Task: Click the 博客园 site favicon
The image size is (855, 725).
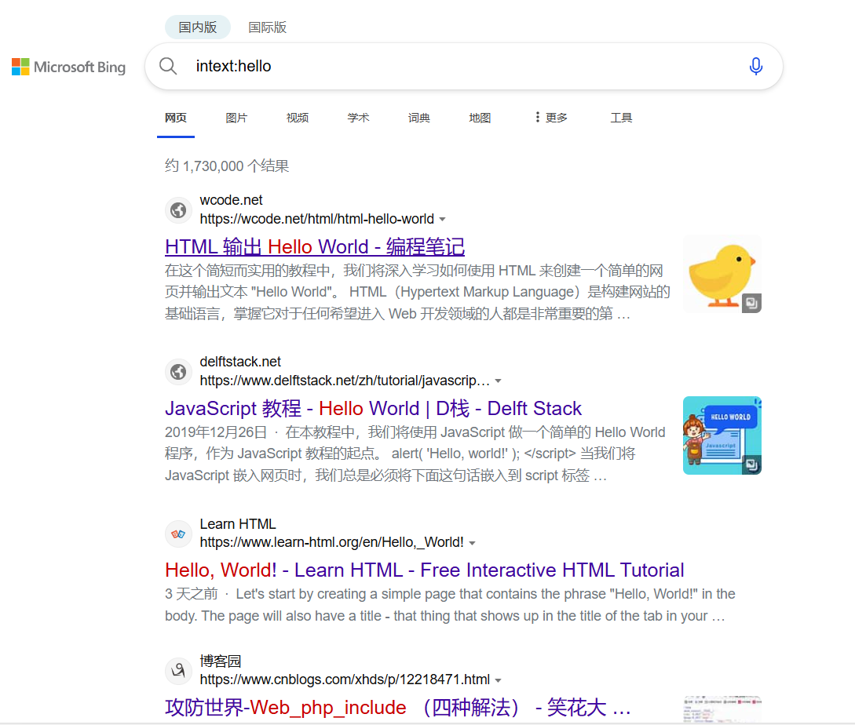Action: pos(178,671)
